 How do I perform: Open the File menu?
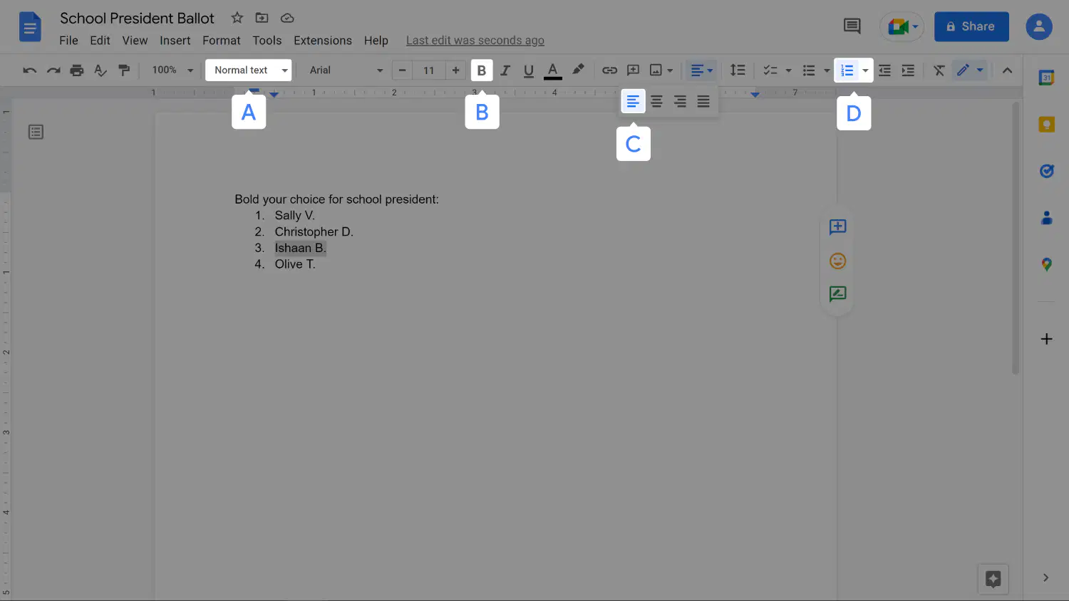(68, 41)
